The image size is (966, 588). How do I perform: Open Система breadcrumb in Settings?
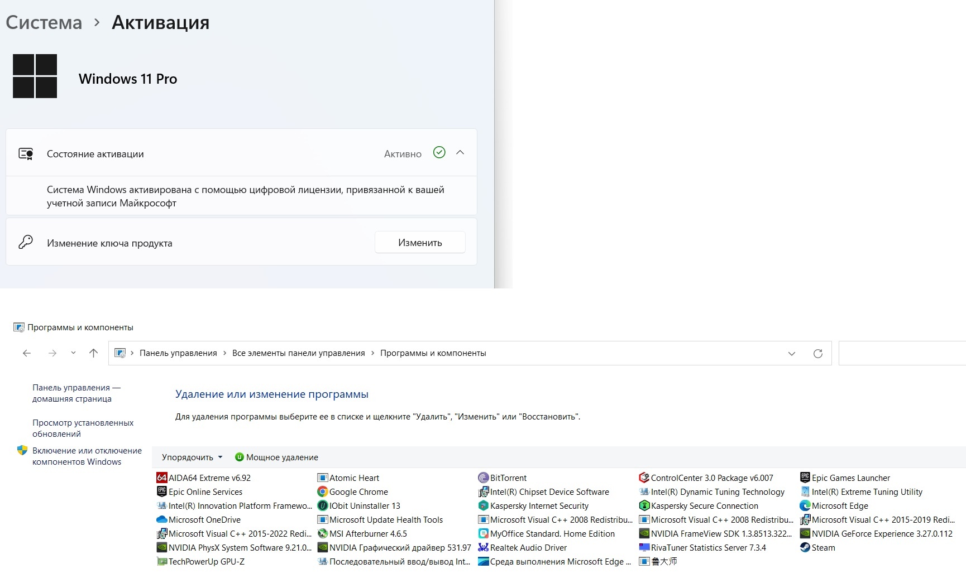(x=44, y=22)
